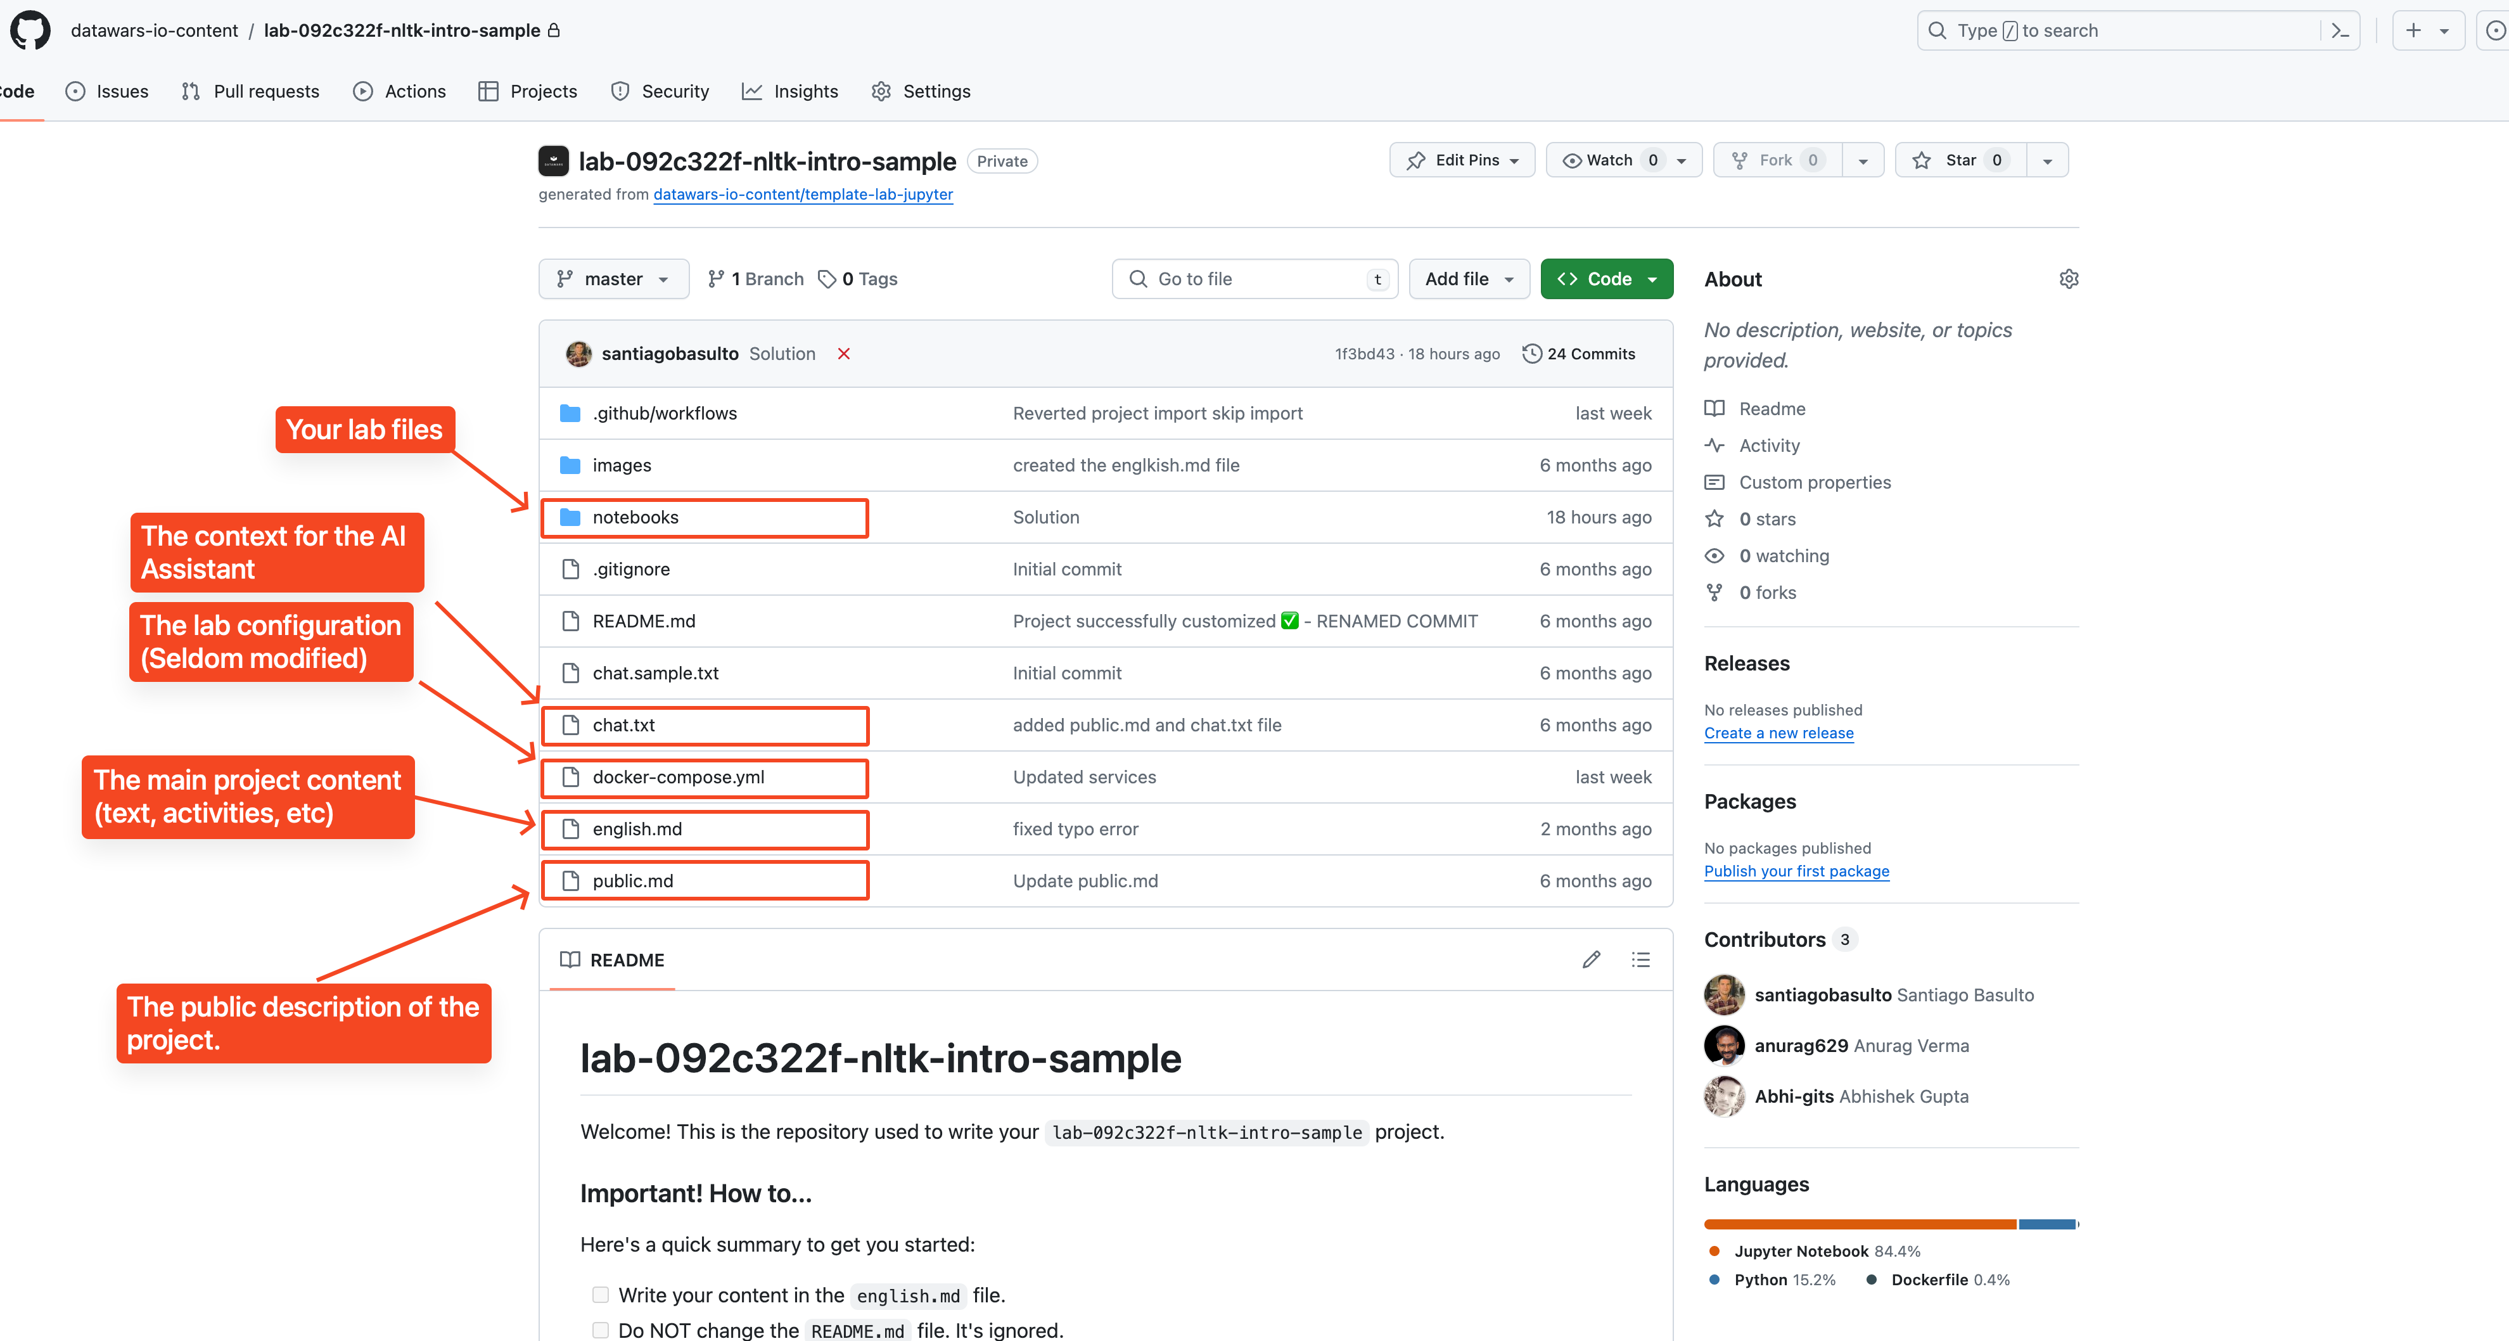Select the README tab header

click(x=611, y=960)
